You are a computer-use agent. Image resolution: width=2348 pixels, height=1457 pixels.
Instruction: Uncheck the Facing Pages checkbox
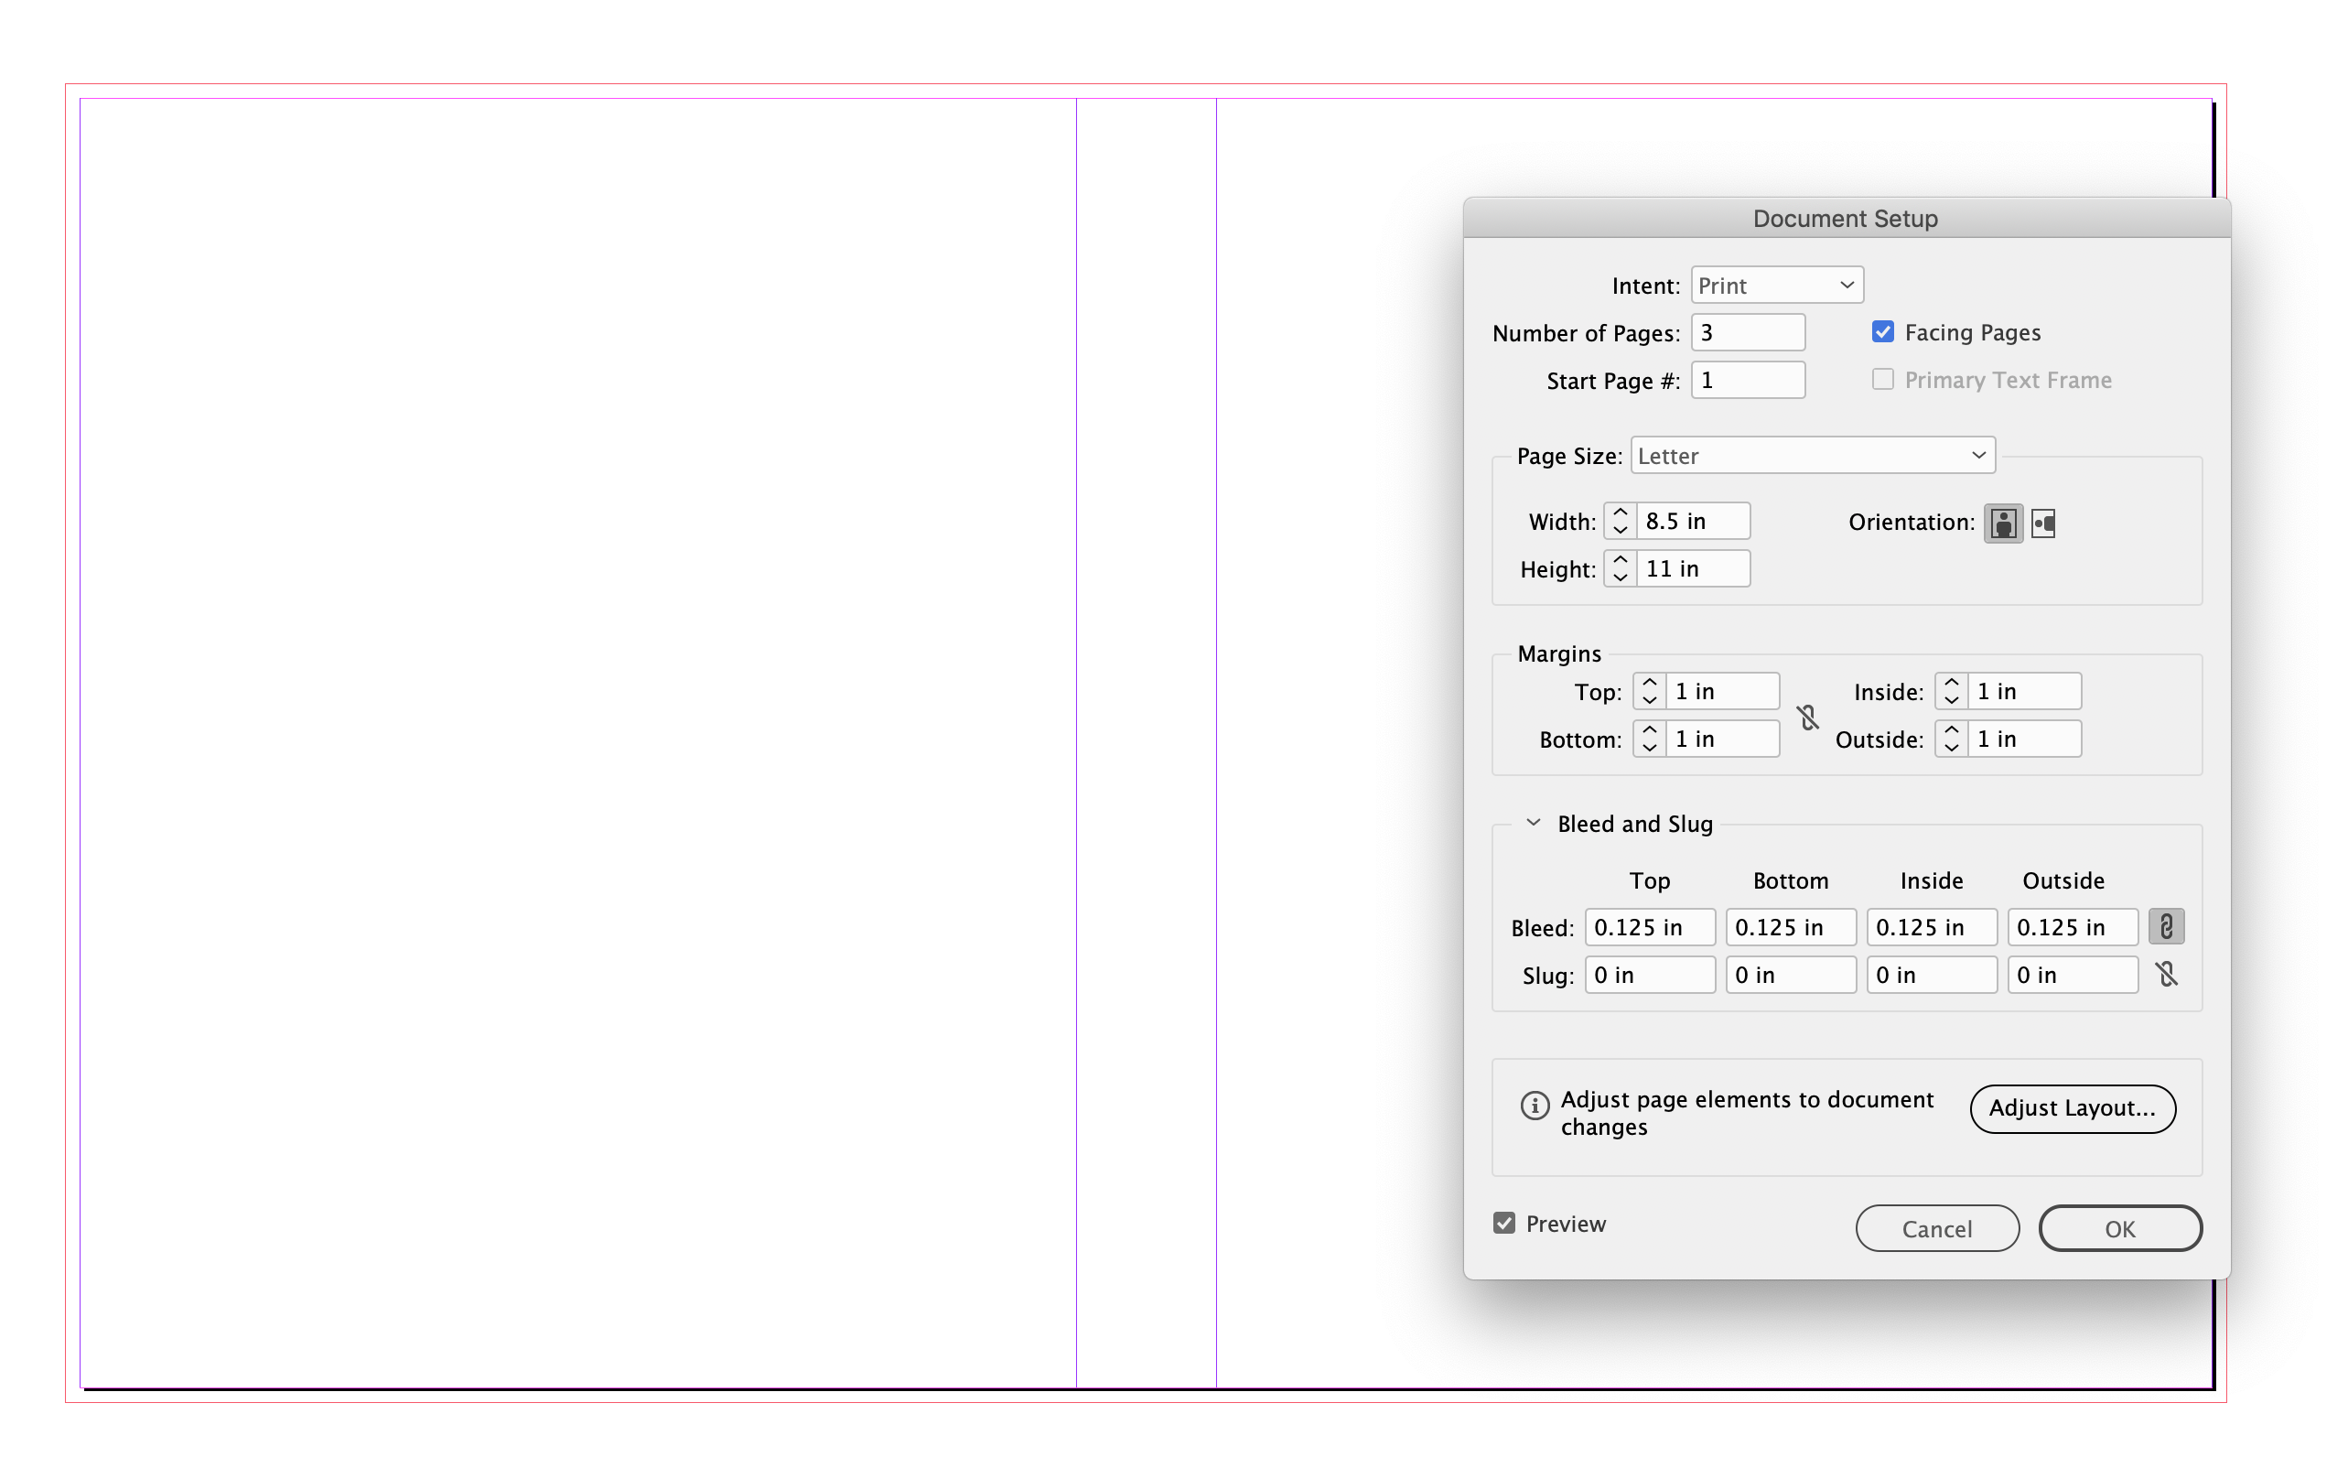[x=1881, y=332]
